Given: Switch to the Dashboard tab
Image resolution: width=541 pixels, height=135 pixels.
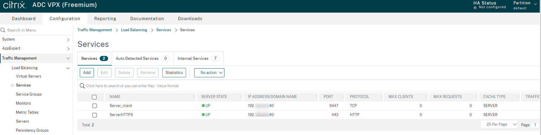Looking at the screenshot, I should coord(24,19).
